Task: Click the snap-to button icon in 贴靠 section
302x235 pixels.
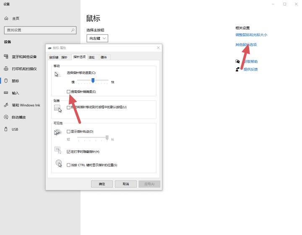Action: (x=58, y=108)
